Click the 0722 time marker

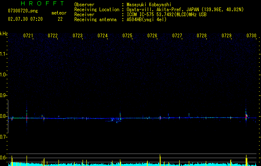53,36
